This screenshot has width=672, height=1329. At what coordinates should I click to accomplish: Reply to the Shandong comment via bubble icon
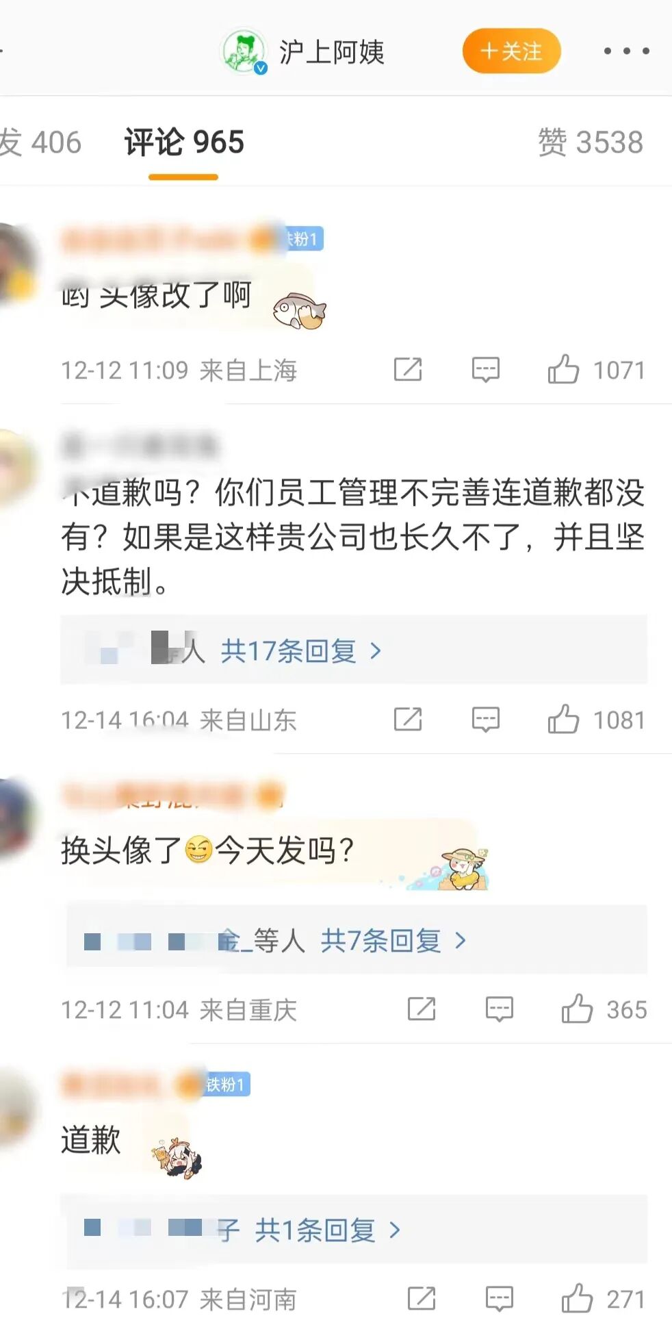(486, 720)
